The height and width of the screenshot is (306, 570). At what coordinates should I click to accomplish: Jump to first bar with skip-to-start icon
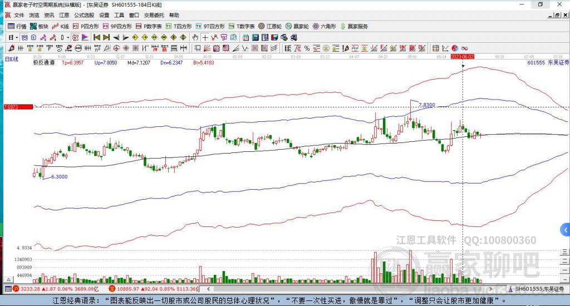(97, 37)
